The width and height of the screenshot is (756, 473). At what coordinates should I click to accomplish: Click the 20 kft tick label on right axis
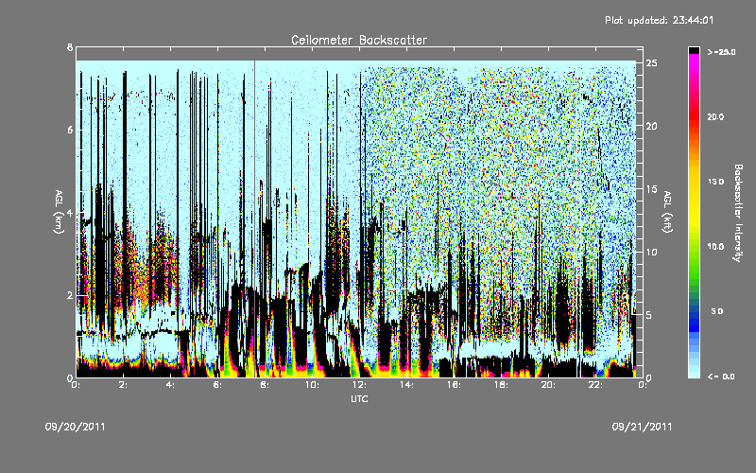point(651,126)
